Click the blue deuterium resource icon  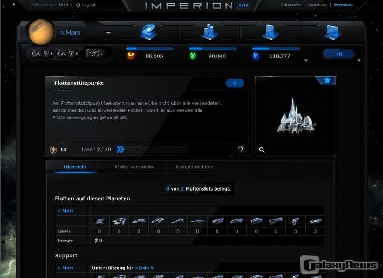point(256,56)
